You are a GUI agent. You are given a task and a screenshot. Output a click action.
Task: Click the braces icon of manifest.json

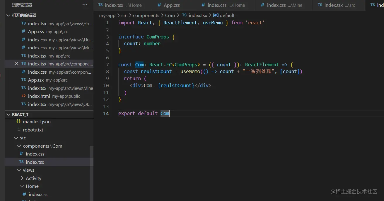(18, 121)
